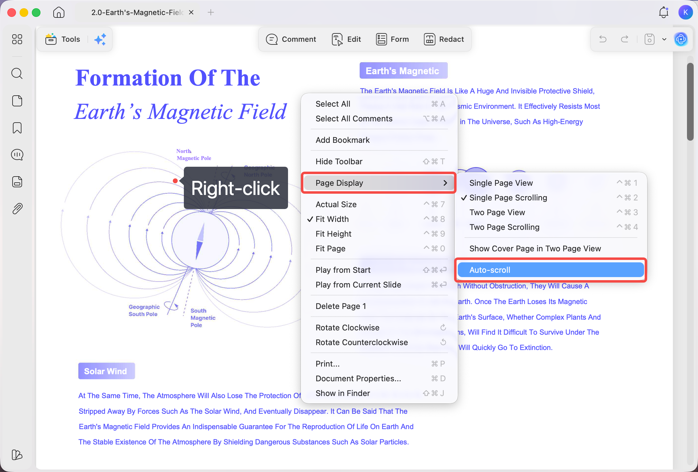
Task: Click the bottom-left sidebar panel icon
Action: [x=17, y=455]
